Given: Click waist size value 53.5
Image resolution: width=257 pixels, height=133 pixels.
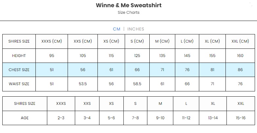Looking at the screenshot, I should [83, 84].
